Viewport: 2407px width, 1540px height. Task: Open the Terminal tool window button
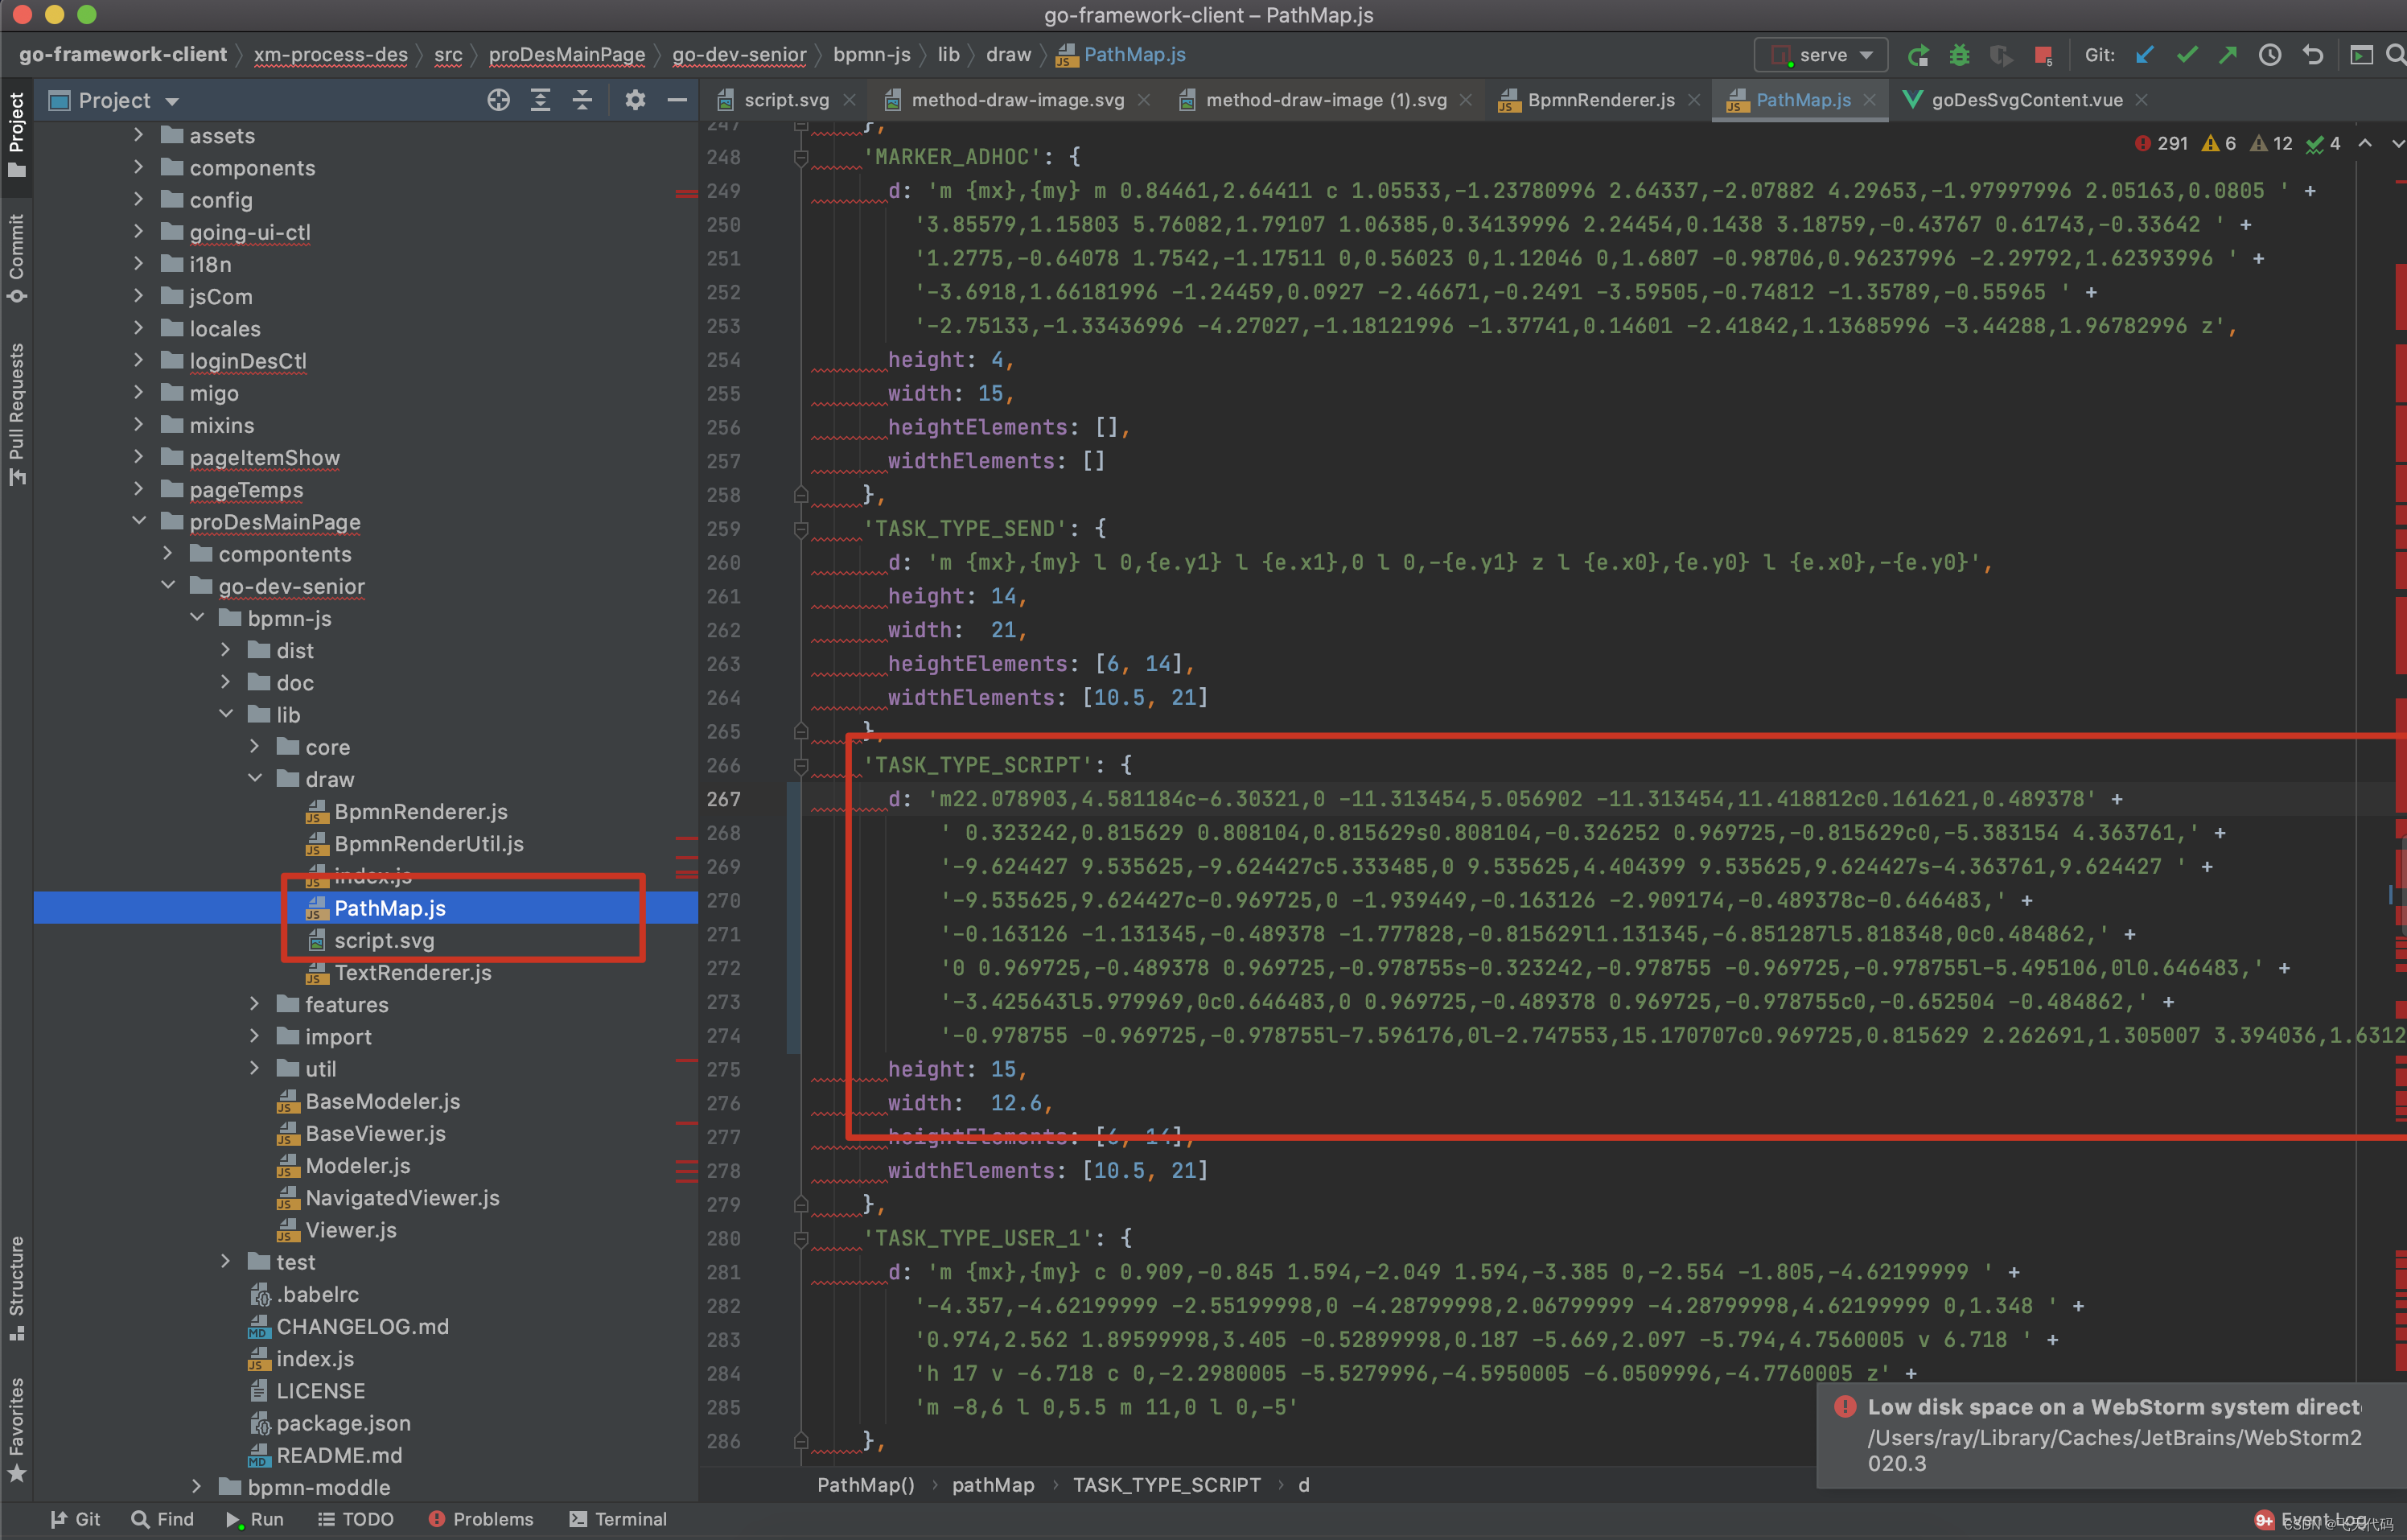pyautogui.click(x=618, y=1518)
